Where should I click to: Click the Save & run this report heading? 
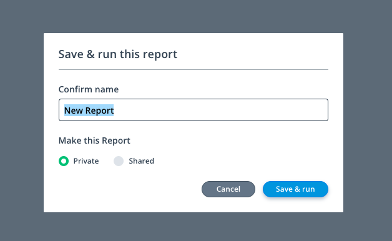click(x=118, y=54)
